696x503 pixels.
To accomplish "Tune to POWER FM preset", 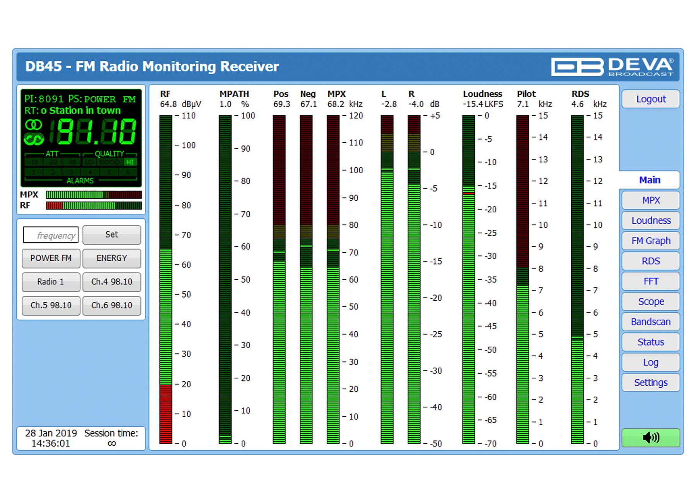I will click(51, 258).
